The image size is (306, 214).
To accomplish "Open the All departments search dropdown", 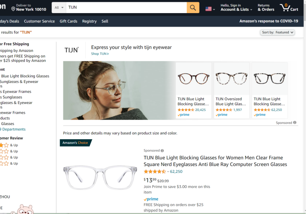I will [59, 8].
